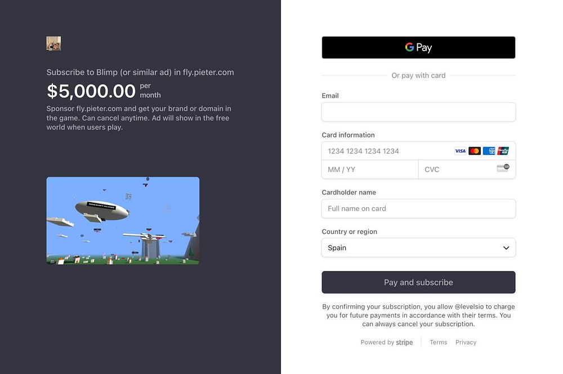Screen dimensions: 563x374
Task: Click the Mastercard logo icon
Action: pyautogui.click(x=475, y=151)
